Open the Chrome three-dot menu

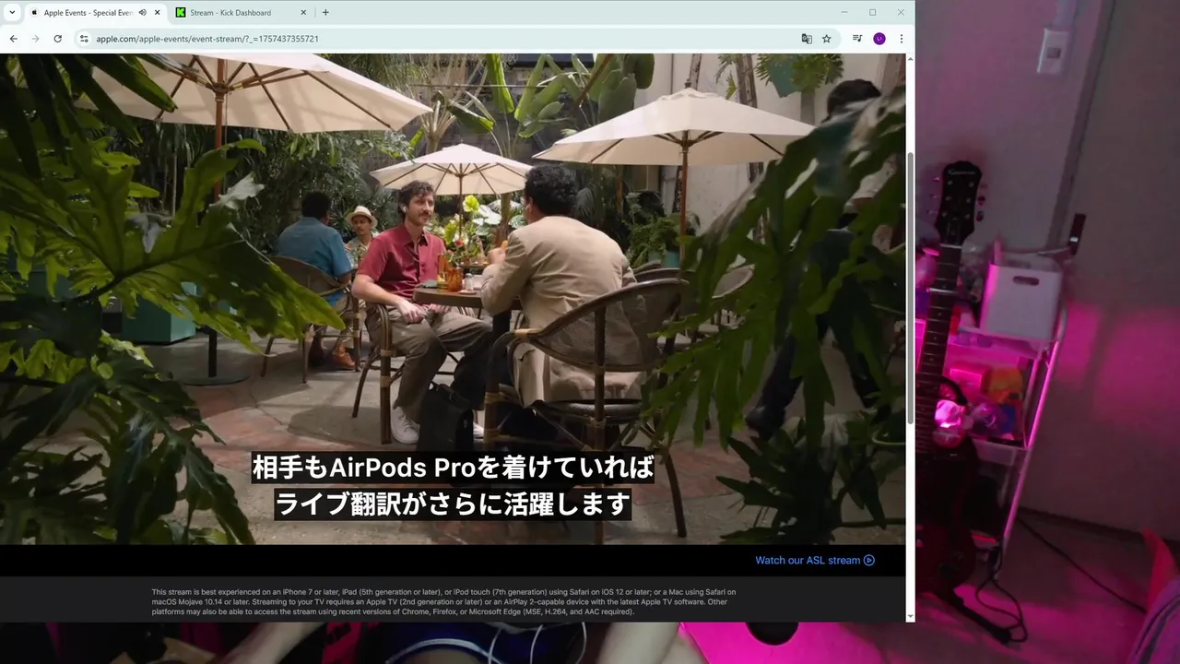[x=901, y=39]
